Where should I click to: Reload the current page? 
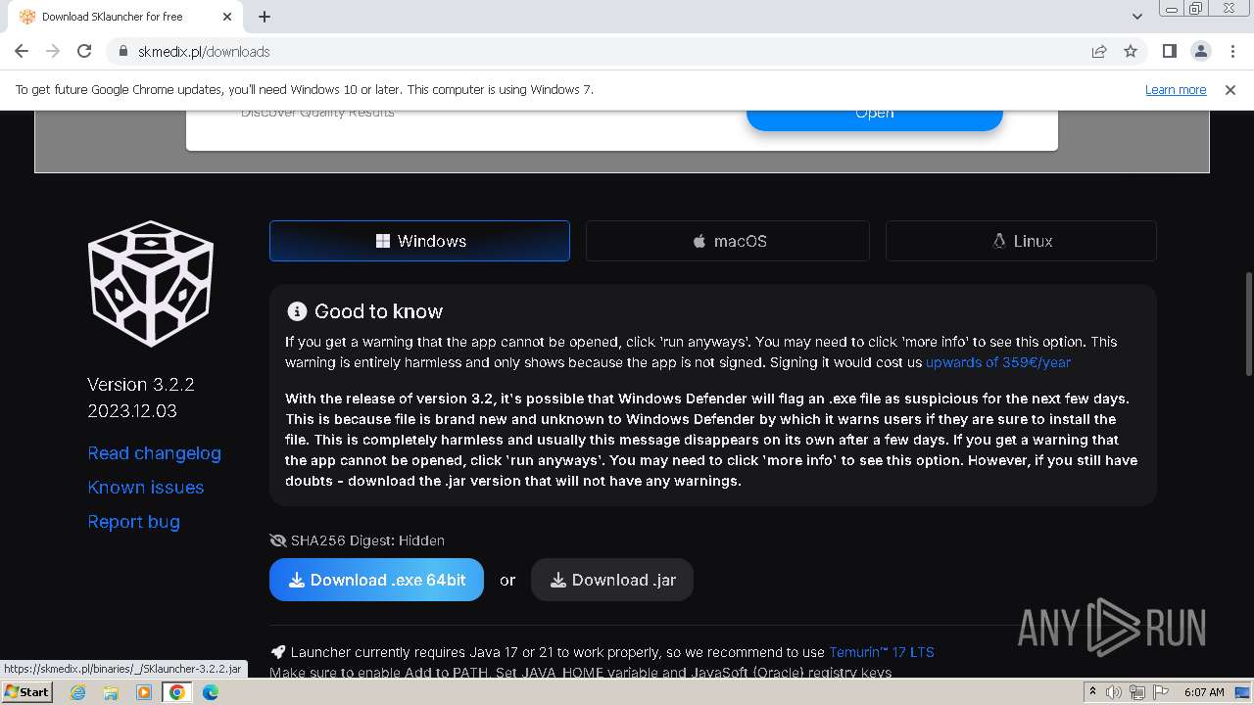84,51
